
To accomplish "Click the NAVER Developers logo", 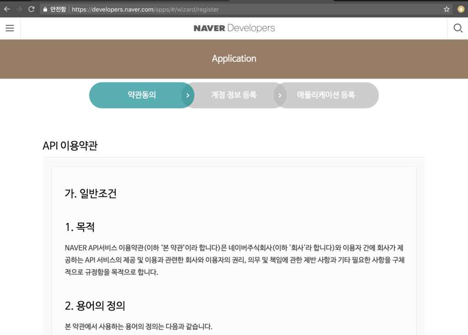I will (x=234, y=28).
